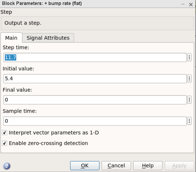Viewport: 196px width, 172px height.
Task: Close the Block Parameters dialog window
Action: pos(191,4)
